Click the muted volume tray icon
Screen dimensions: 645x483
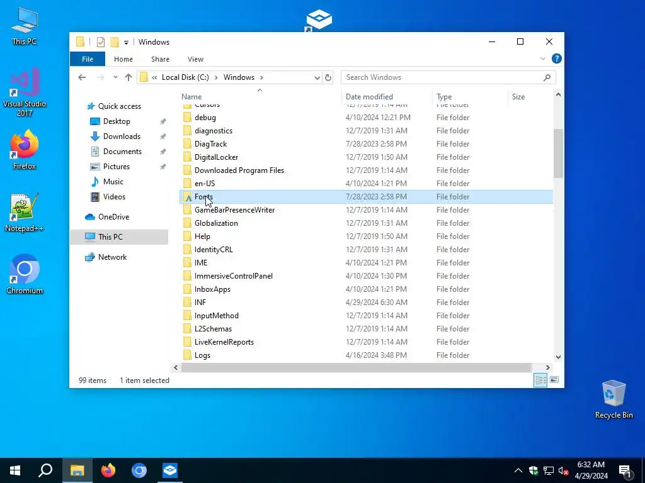click(564, 470)
